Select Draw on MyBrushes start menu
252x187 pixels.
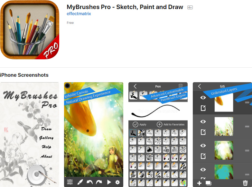(46, 129)
